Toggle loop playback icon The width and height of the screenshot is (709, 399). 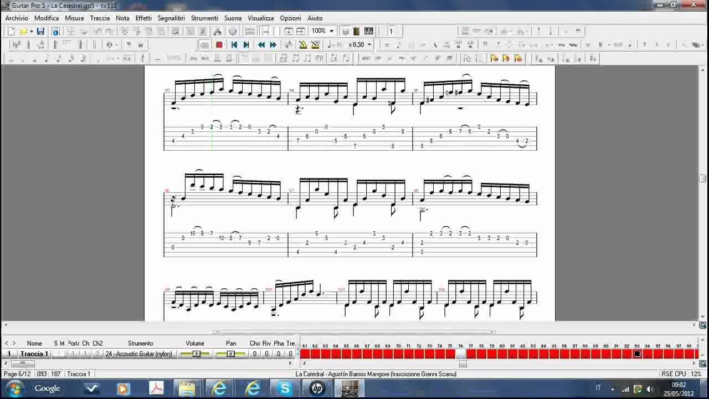(289, 45)
